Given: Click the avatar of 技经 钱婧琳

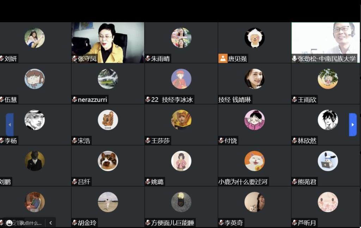Looking at the screenshot, I should click(x=255, y=79).
